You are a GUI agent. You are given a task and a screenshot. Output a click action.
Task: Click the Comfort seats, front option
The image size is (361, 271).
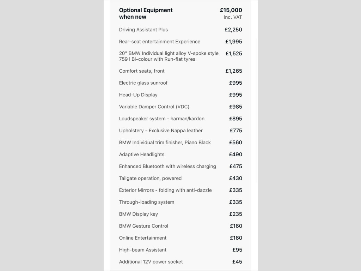(x=142, y=71)
